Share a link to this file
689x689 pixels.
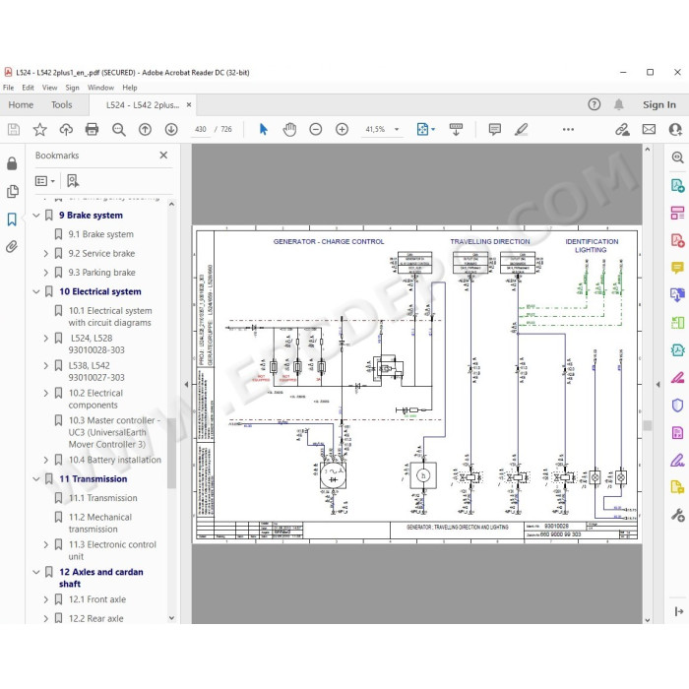click(622, 129)
